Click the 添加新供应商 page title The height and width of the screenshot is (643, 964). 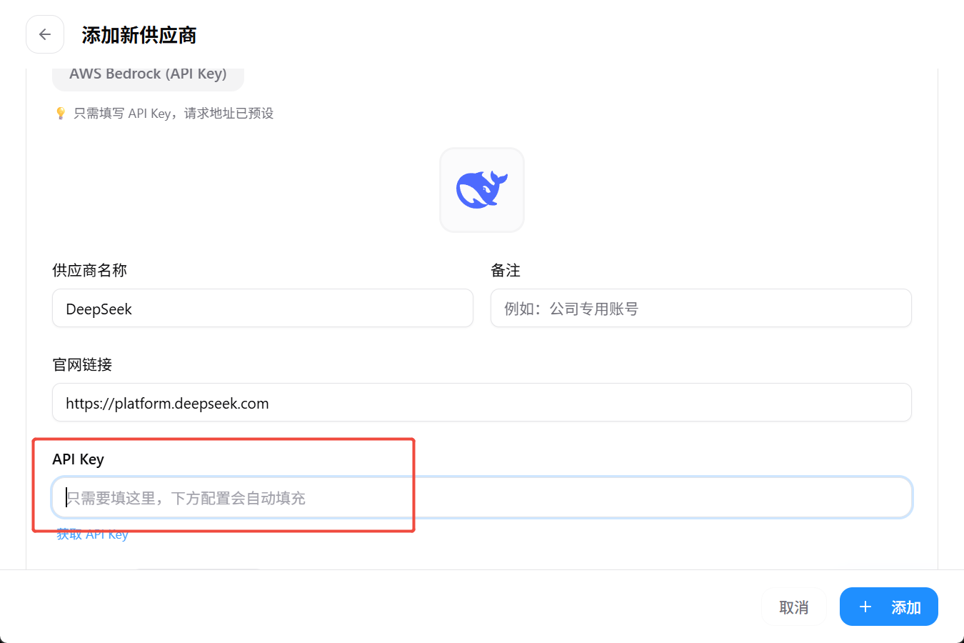pos(139,35)
